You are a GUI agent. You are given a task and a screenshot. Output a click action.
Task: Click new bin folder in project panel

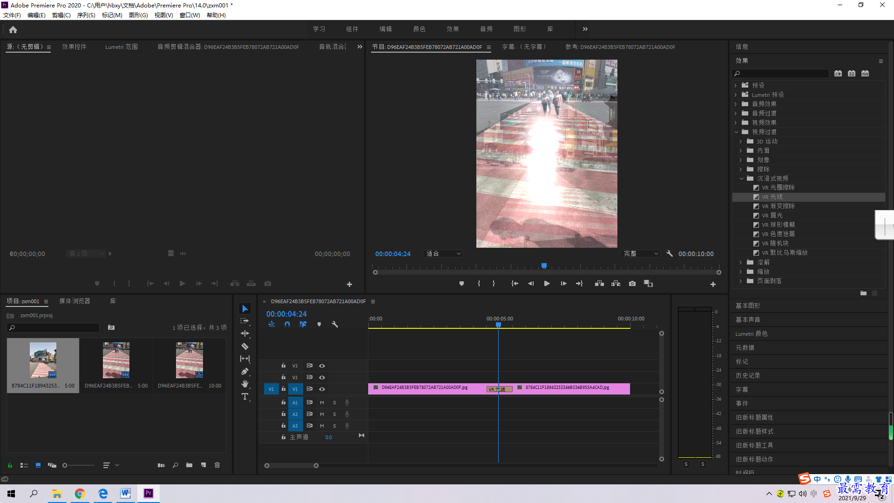189,465
